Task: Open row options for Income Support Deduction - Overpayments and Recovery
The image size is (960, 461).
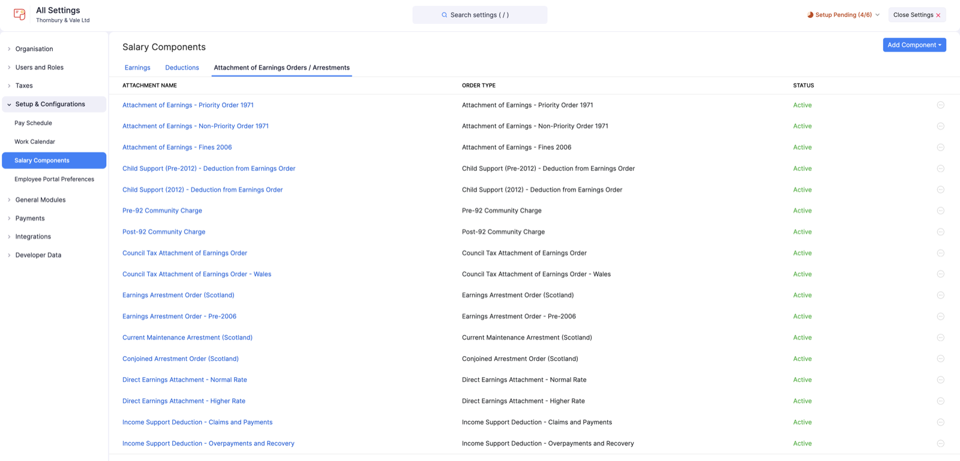Action: (x=940, y=444)
